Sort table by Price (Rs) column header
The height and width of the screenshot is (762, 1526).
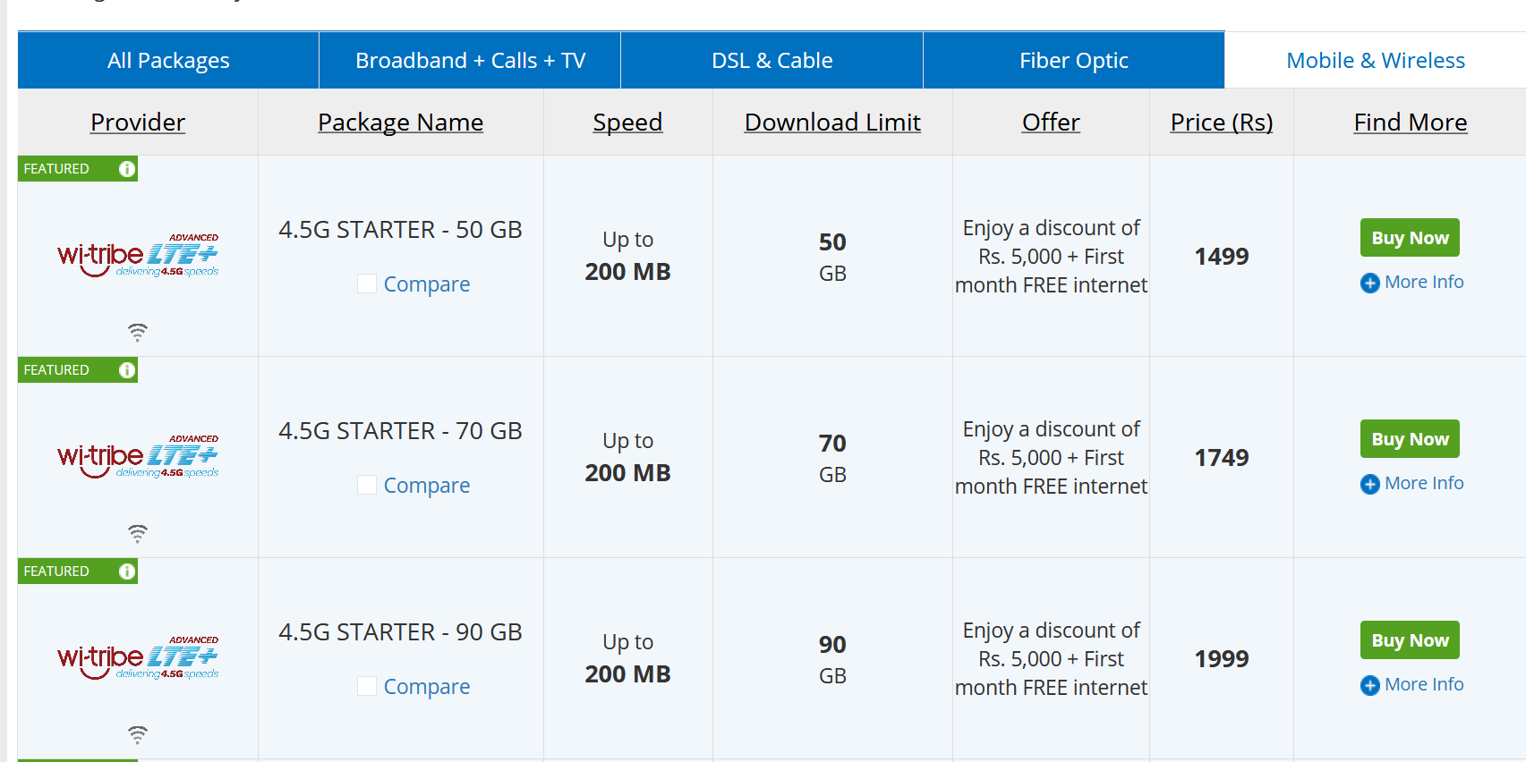coord(1222,123)
